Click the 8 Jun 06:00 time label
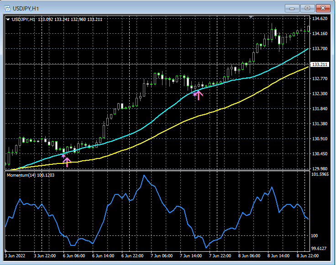Viewport: 336px width, 265px height. tap(249, 256)
